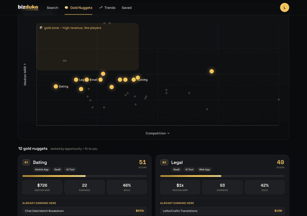
Task: Click the SaaS tag on Dating card
Action: [x=57, y=169]
